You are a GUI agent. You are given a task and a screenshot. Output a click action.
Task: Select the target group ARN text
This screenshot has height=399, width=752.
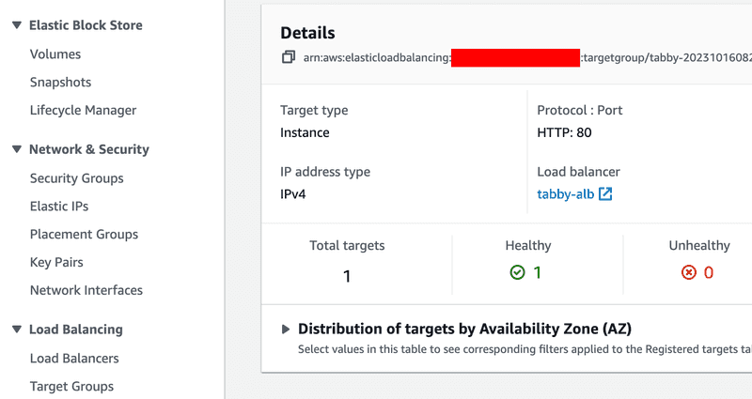[x=527, y=58]
